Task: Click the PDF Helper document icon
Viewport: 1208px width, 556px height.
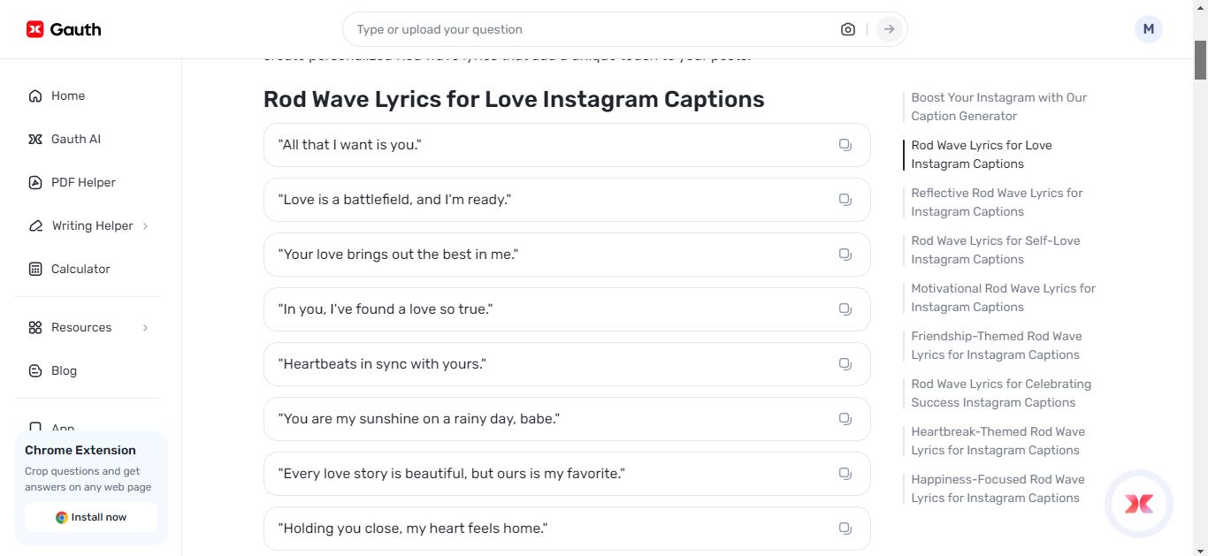Action: point(35,182)
